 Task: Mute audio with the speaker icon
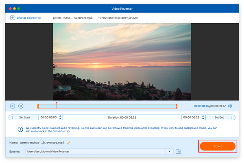(230, 106)
